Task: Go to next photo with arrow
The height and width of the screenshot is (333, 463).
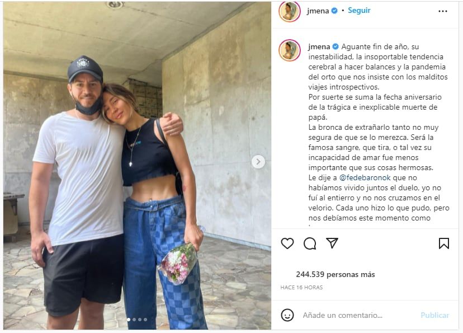Action: click(x=258, y=162)
